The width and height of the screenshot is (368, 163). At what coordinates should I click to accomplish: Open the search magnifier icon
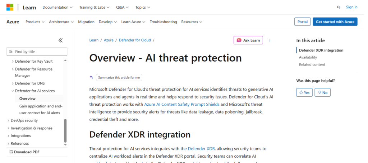pyautogui.click(x=339, y=7)
